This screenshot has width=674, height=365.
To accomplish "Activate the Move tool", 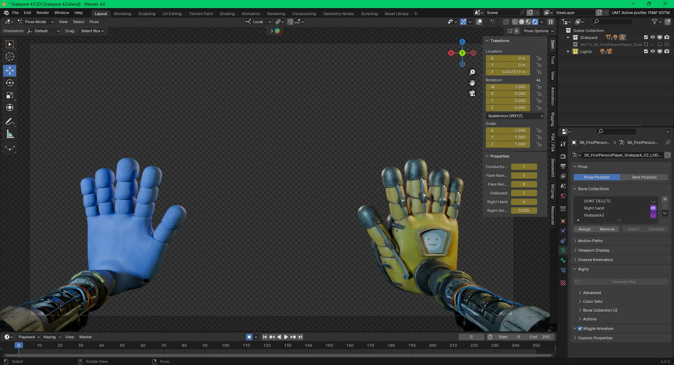I will [10, 70].
